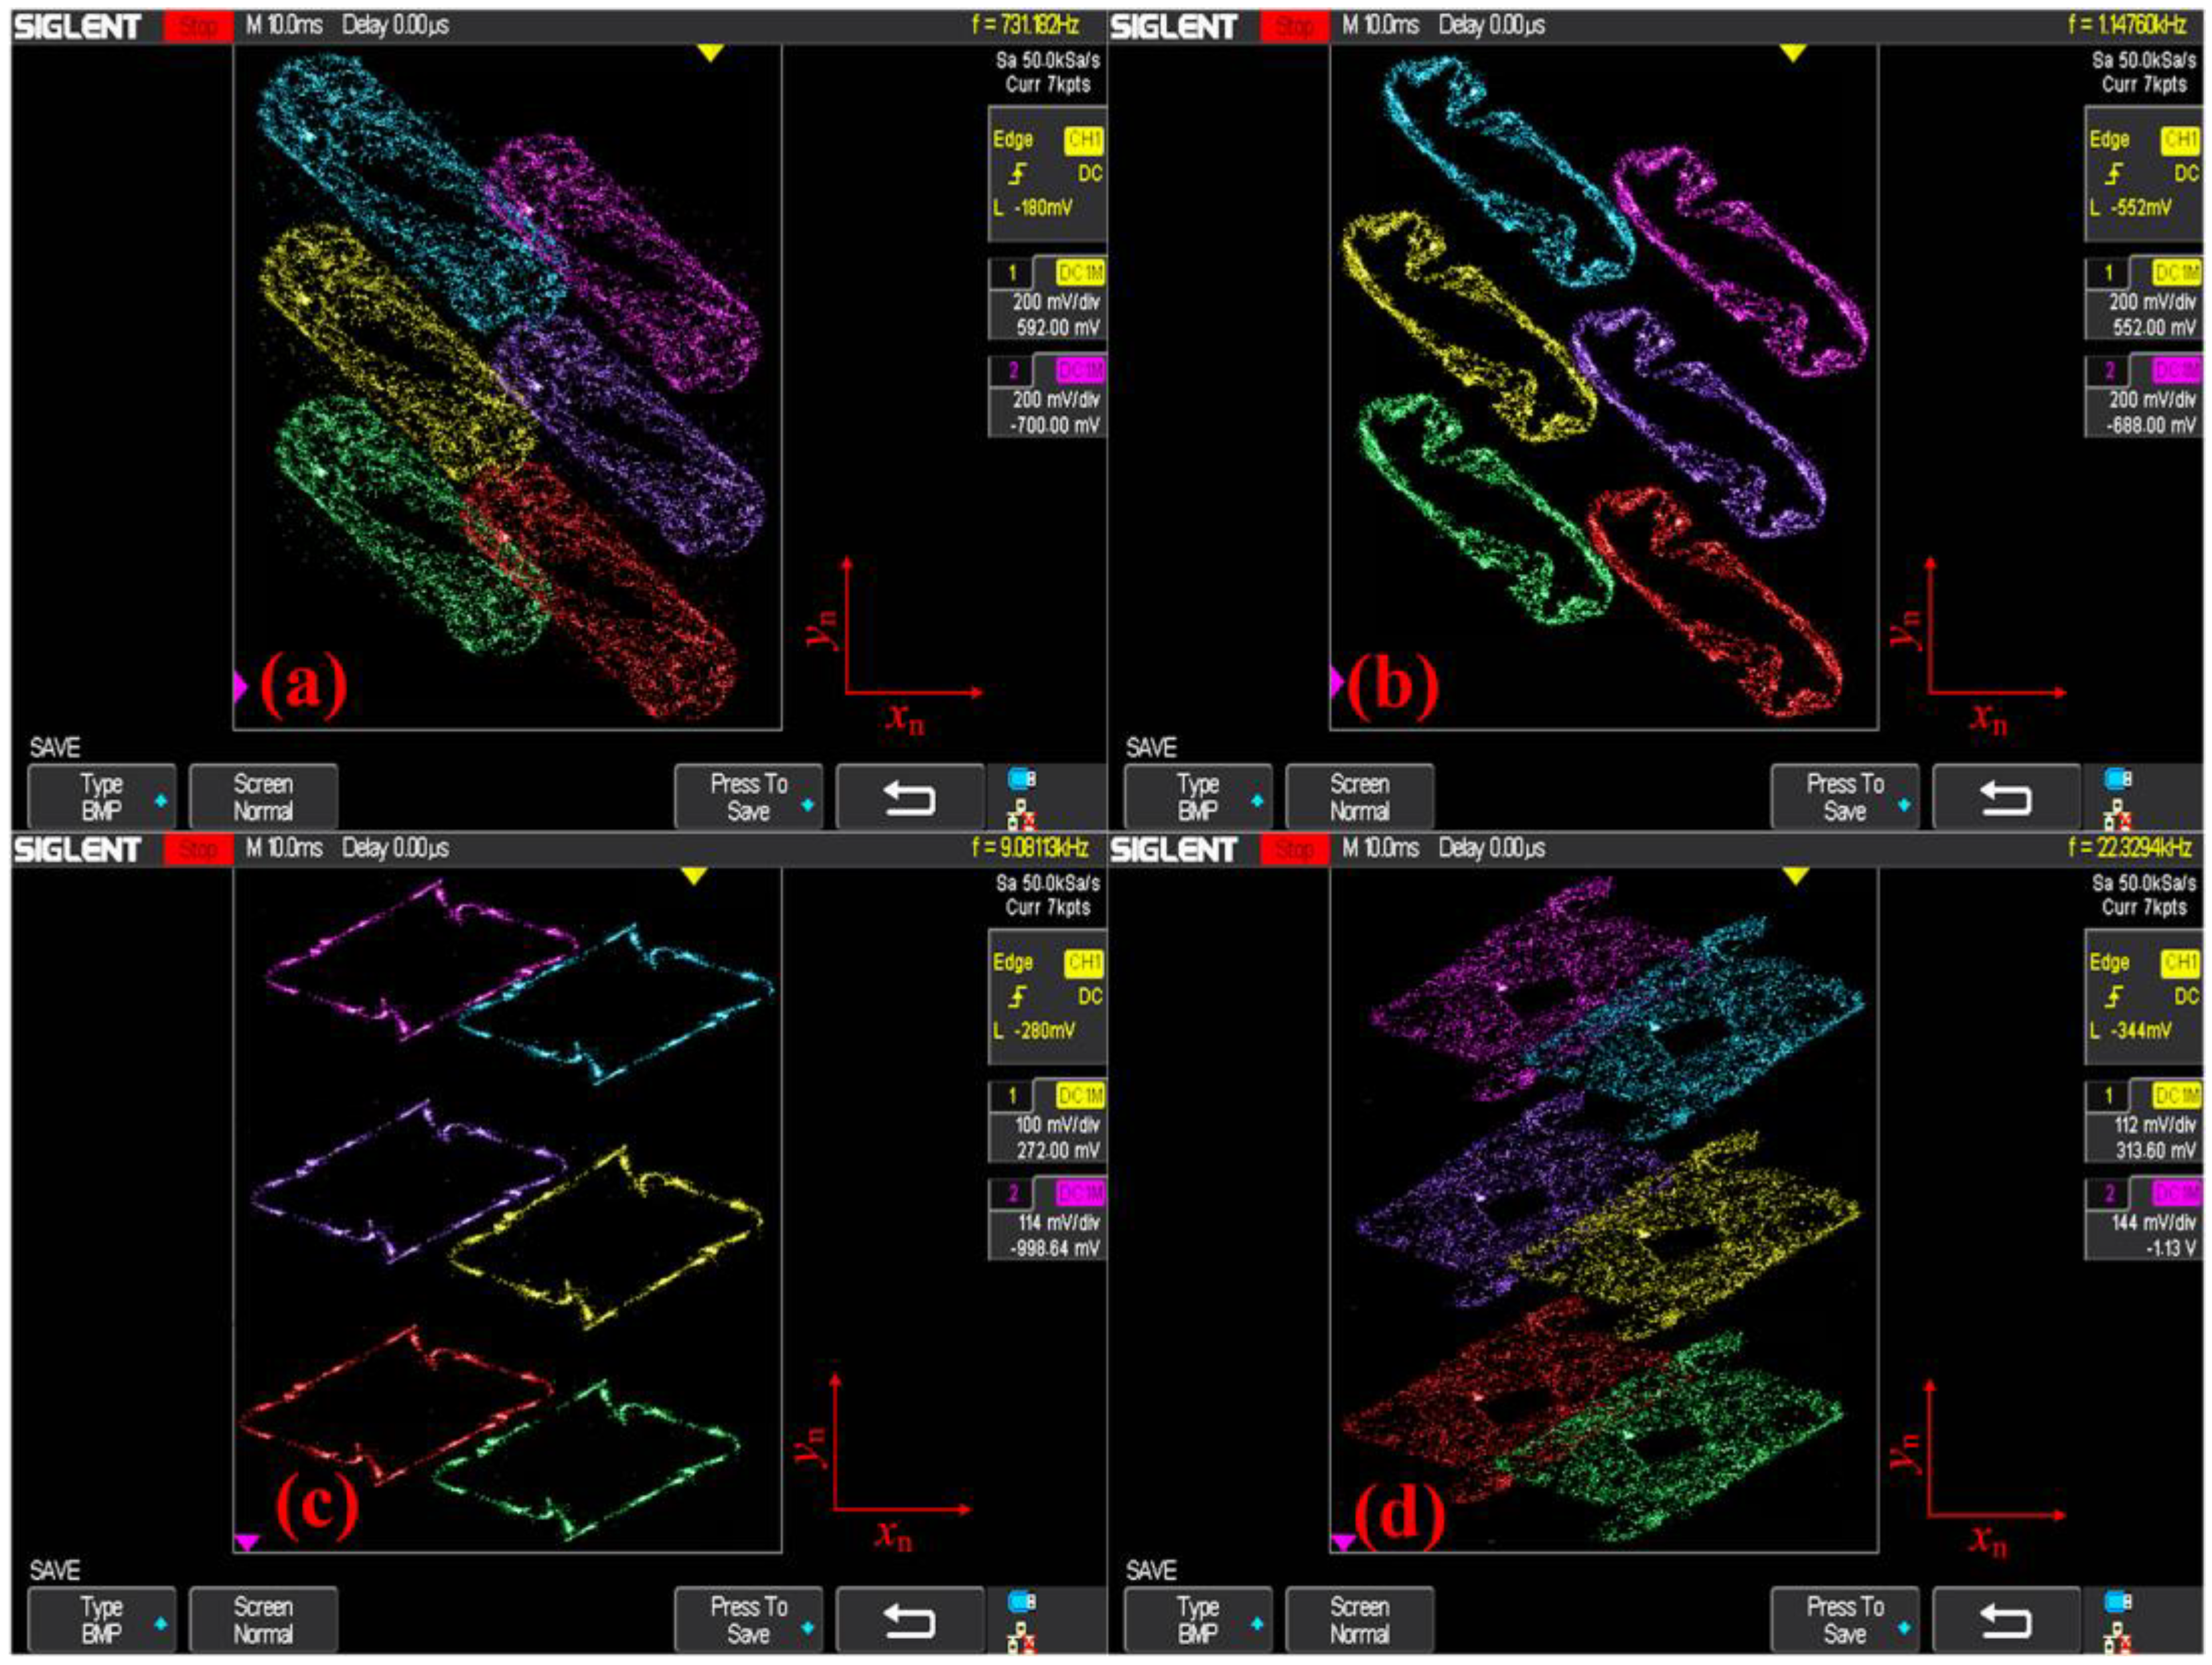Click the back arrow button in panel (a)

pyautogui.click(x=909, y=797)
